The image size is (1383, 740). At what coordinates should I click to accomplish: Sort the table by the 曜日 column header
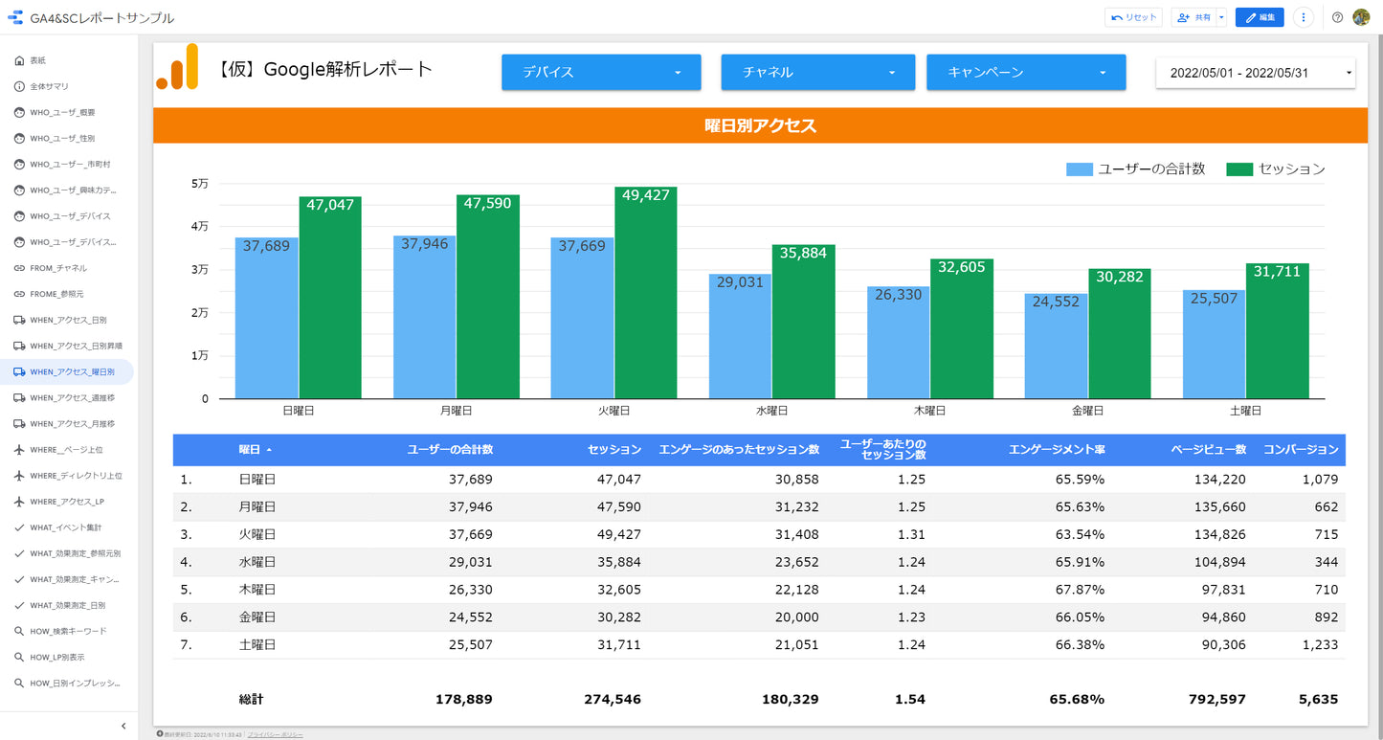(x=252, y=450)
